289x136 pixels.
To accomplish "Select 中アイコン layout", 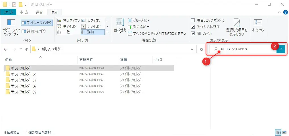I will pyautogui.click(x=67, y=26).
